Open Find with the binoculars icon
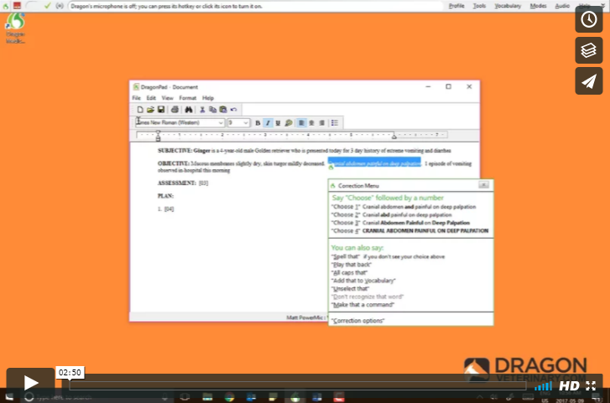 point(189,110)
